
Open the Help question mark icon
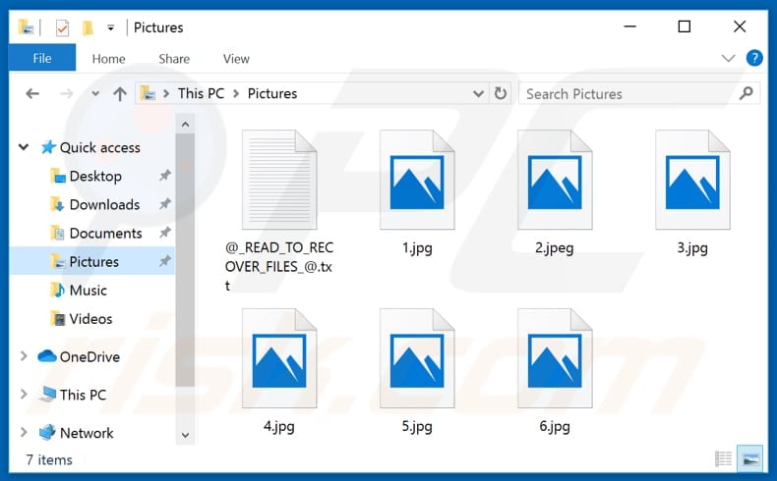pyautogui.click(x=754, y=58)
